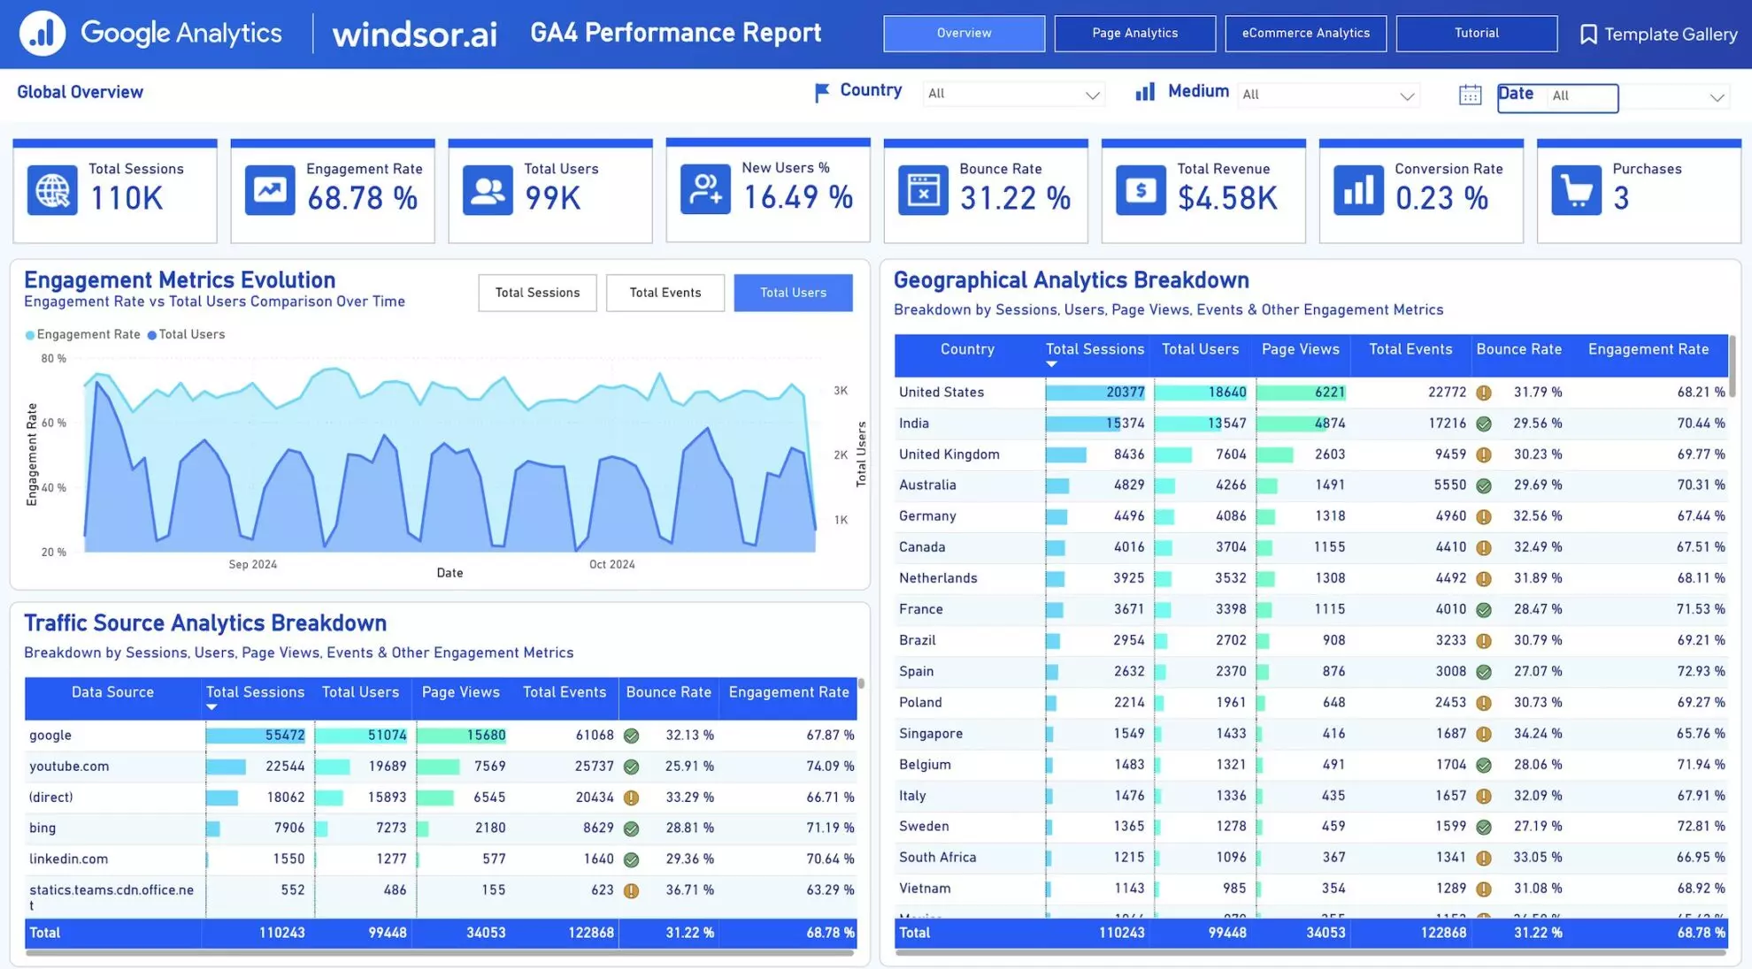The height and width of the screenshot is (969, 1752).
Task: Open the Country filter dropdown
Action: 1012,94
